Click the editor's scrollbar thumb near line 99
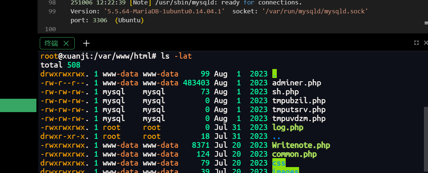The height and width of the screenshot is (173, 428). coord(426,23)
